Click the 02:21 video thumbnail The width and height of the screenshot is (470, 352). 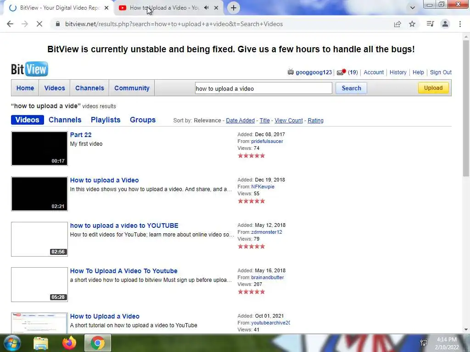pos(39,194)
